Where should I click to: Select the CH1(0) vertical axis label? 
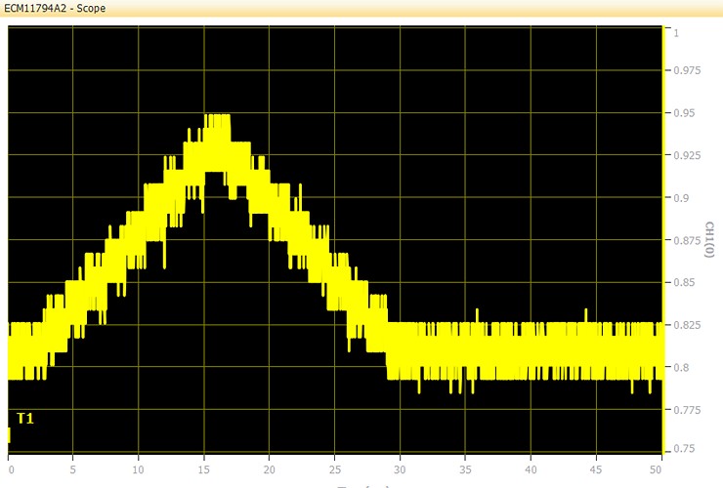click(709, 240)
